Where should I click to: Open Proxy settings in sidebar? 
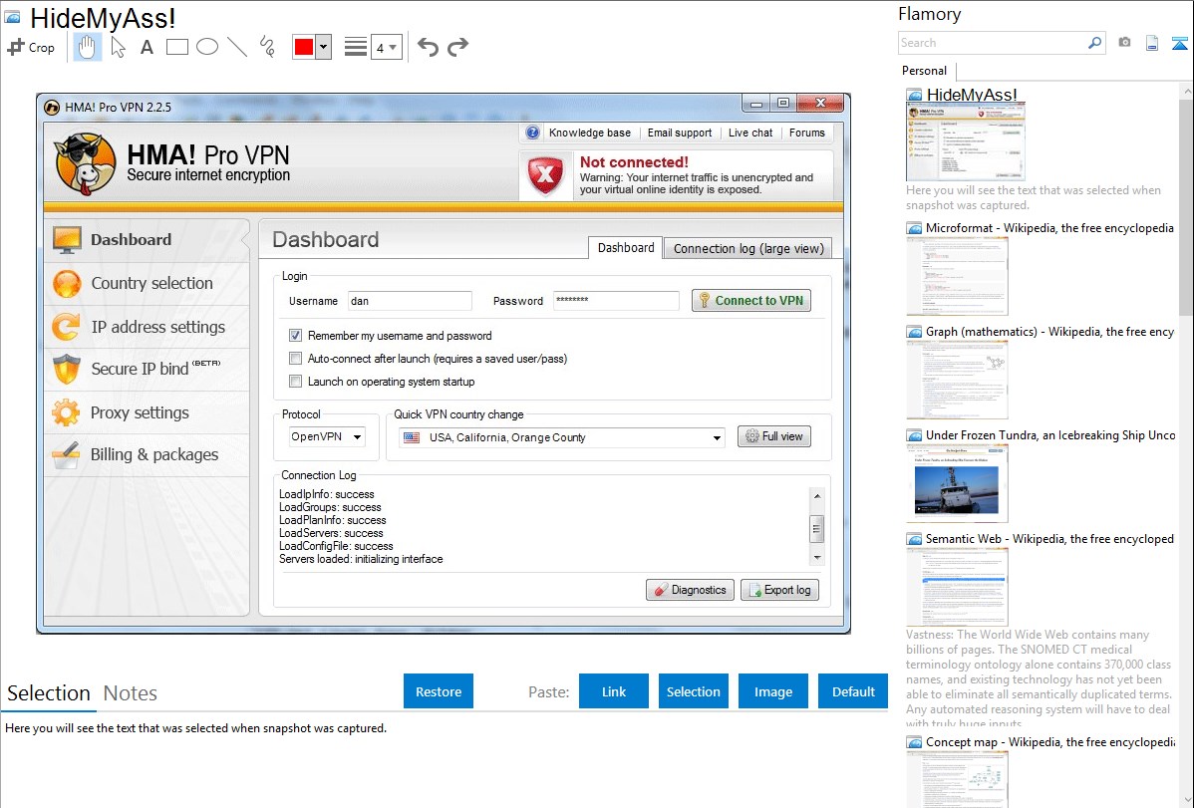tap(147, 412)
